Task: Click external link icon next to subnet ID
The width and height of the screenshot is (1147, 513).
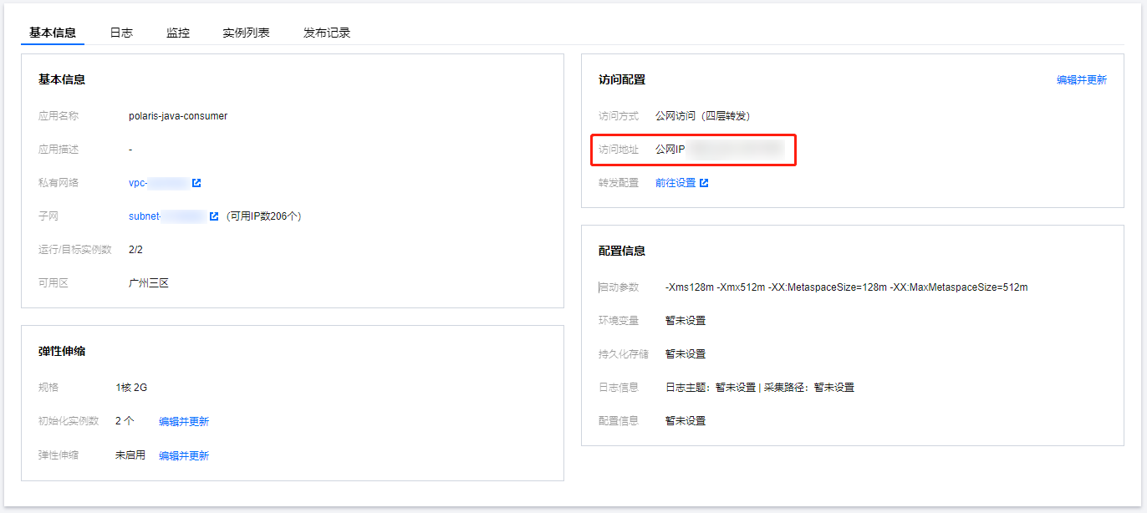Action: coord(214,216)
